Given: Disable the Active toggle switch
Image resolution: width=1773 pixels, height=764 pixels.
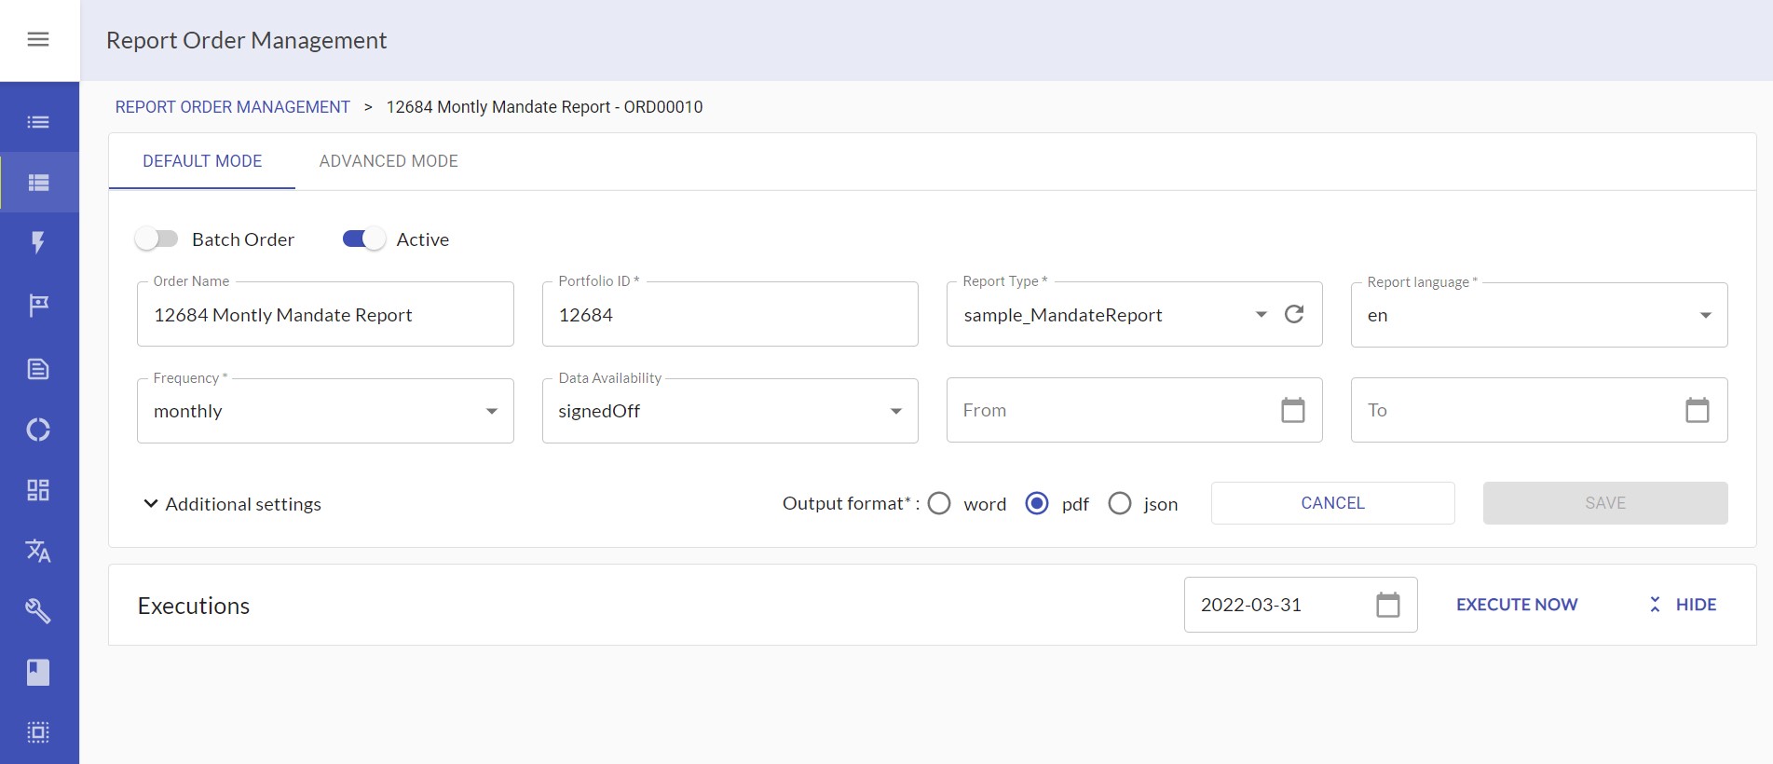Looking at the screenshot, I should (x=363, y=239).
